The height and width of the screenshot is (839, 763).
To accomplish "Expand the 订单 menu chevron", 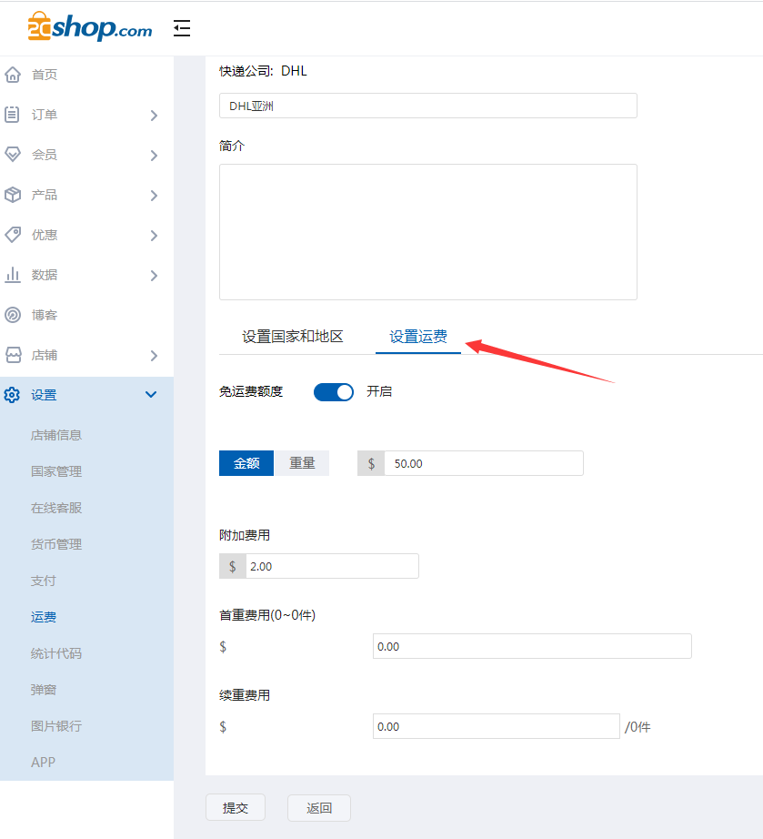I will [154, 115].
